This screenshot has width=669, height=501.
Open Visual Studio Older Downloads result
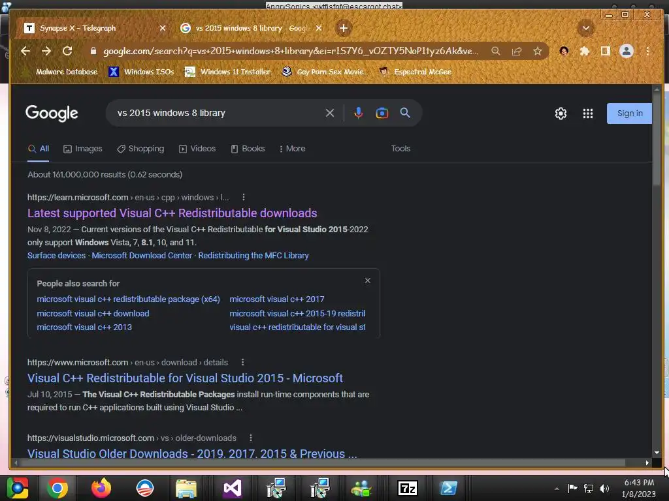[x=192, y=453]
